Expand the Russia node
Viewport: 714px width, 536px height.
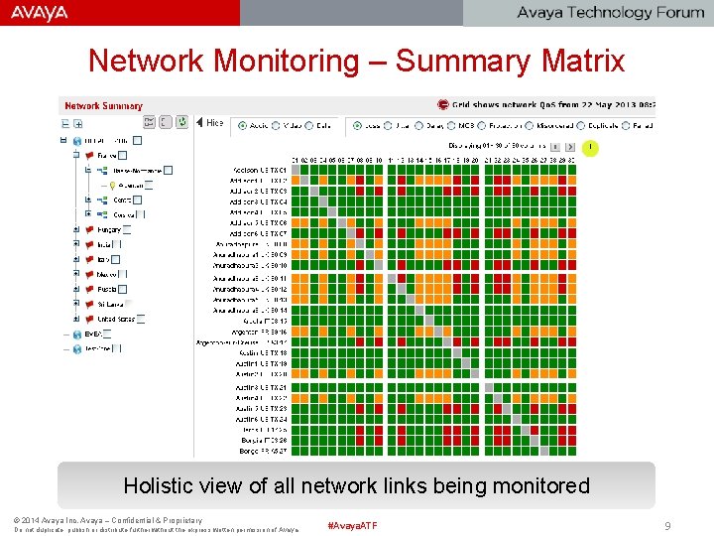[x=76, y=289]
